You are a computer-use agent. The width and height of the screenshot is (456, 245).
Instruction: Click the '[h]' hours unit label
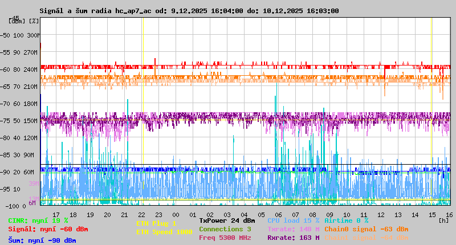(x=443, y=220)
